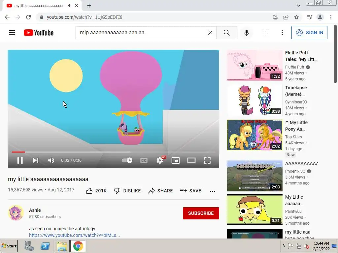Mute the tab via speaker icon
Image resolution: width=338 pixels, height=253 pixels.
click(x=69, y=6)
